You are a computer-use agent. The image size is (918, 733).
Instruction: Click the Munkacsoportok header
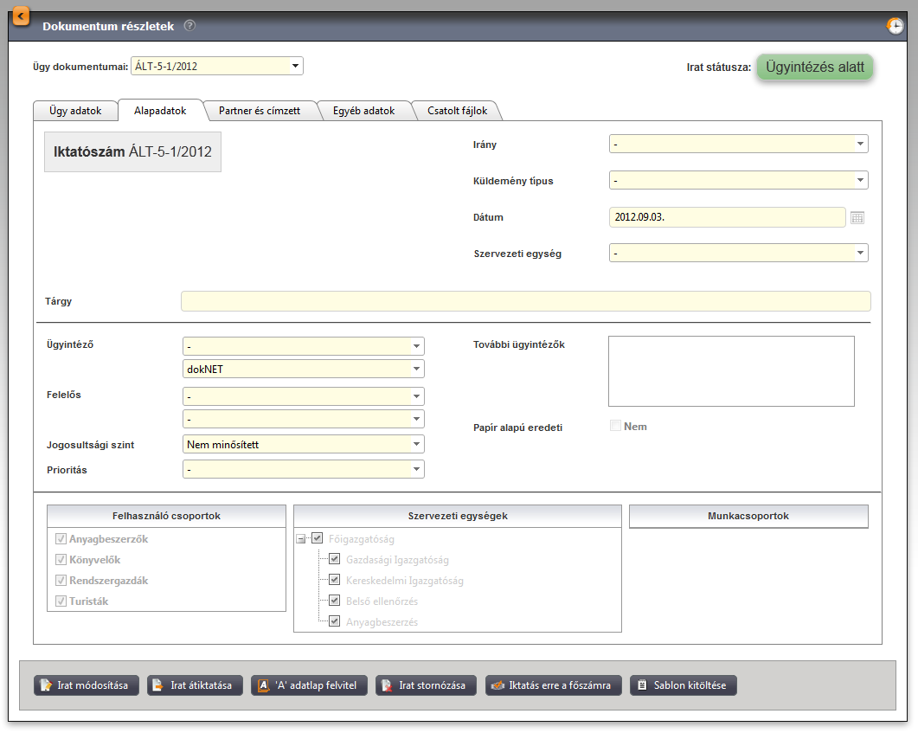coord(748,516)
